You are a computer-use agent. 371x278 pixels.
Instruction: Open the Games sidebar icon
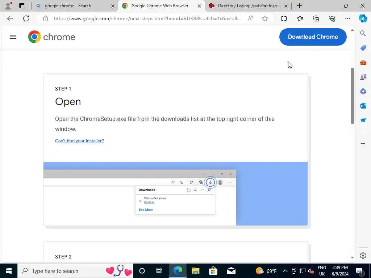click(x=363, y=77)
